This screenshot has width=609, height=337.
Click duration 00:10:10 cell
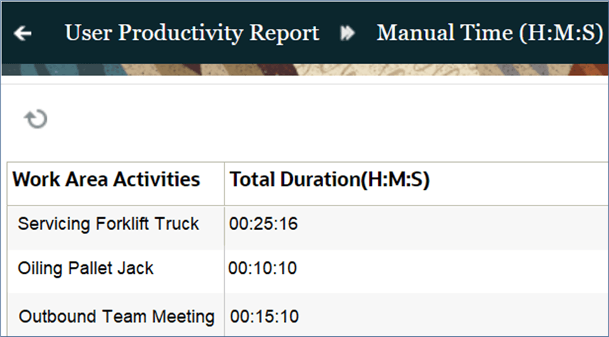262,269
